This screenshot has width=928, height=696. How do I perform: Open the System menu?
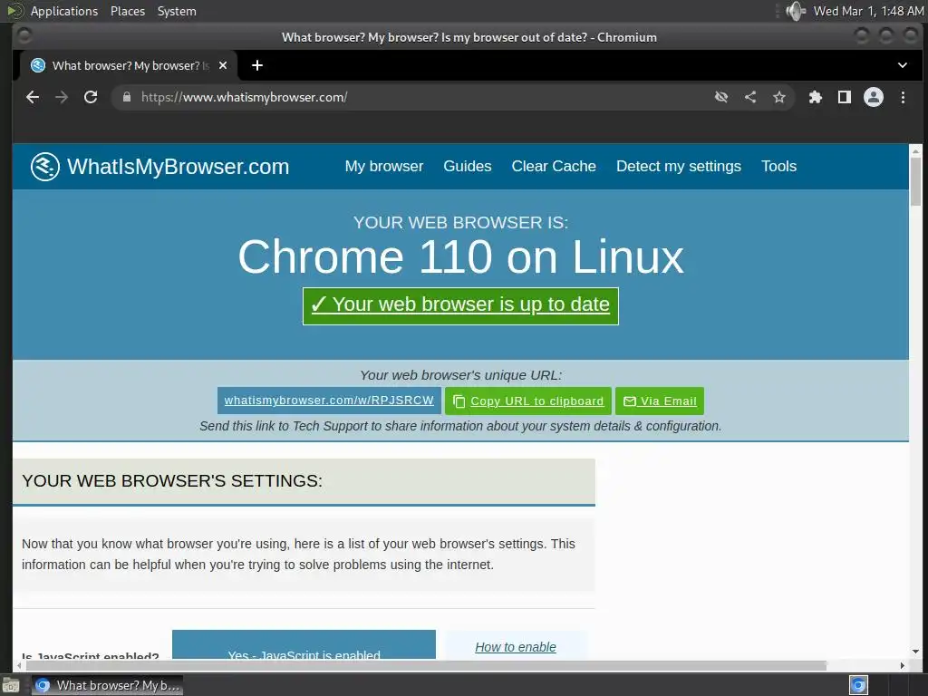[x=177, y=11]
